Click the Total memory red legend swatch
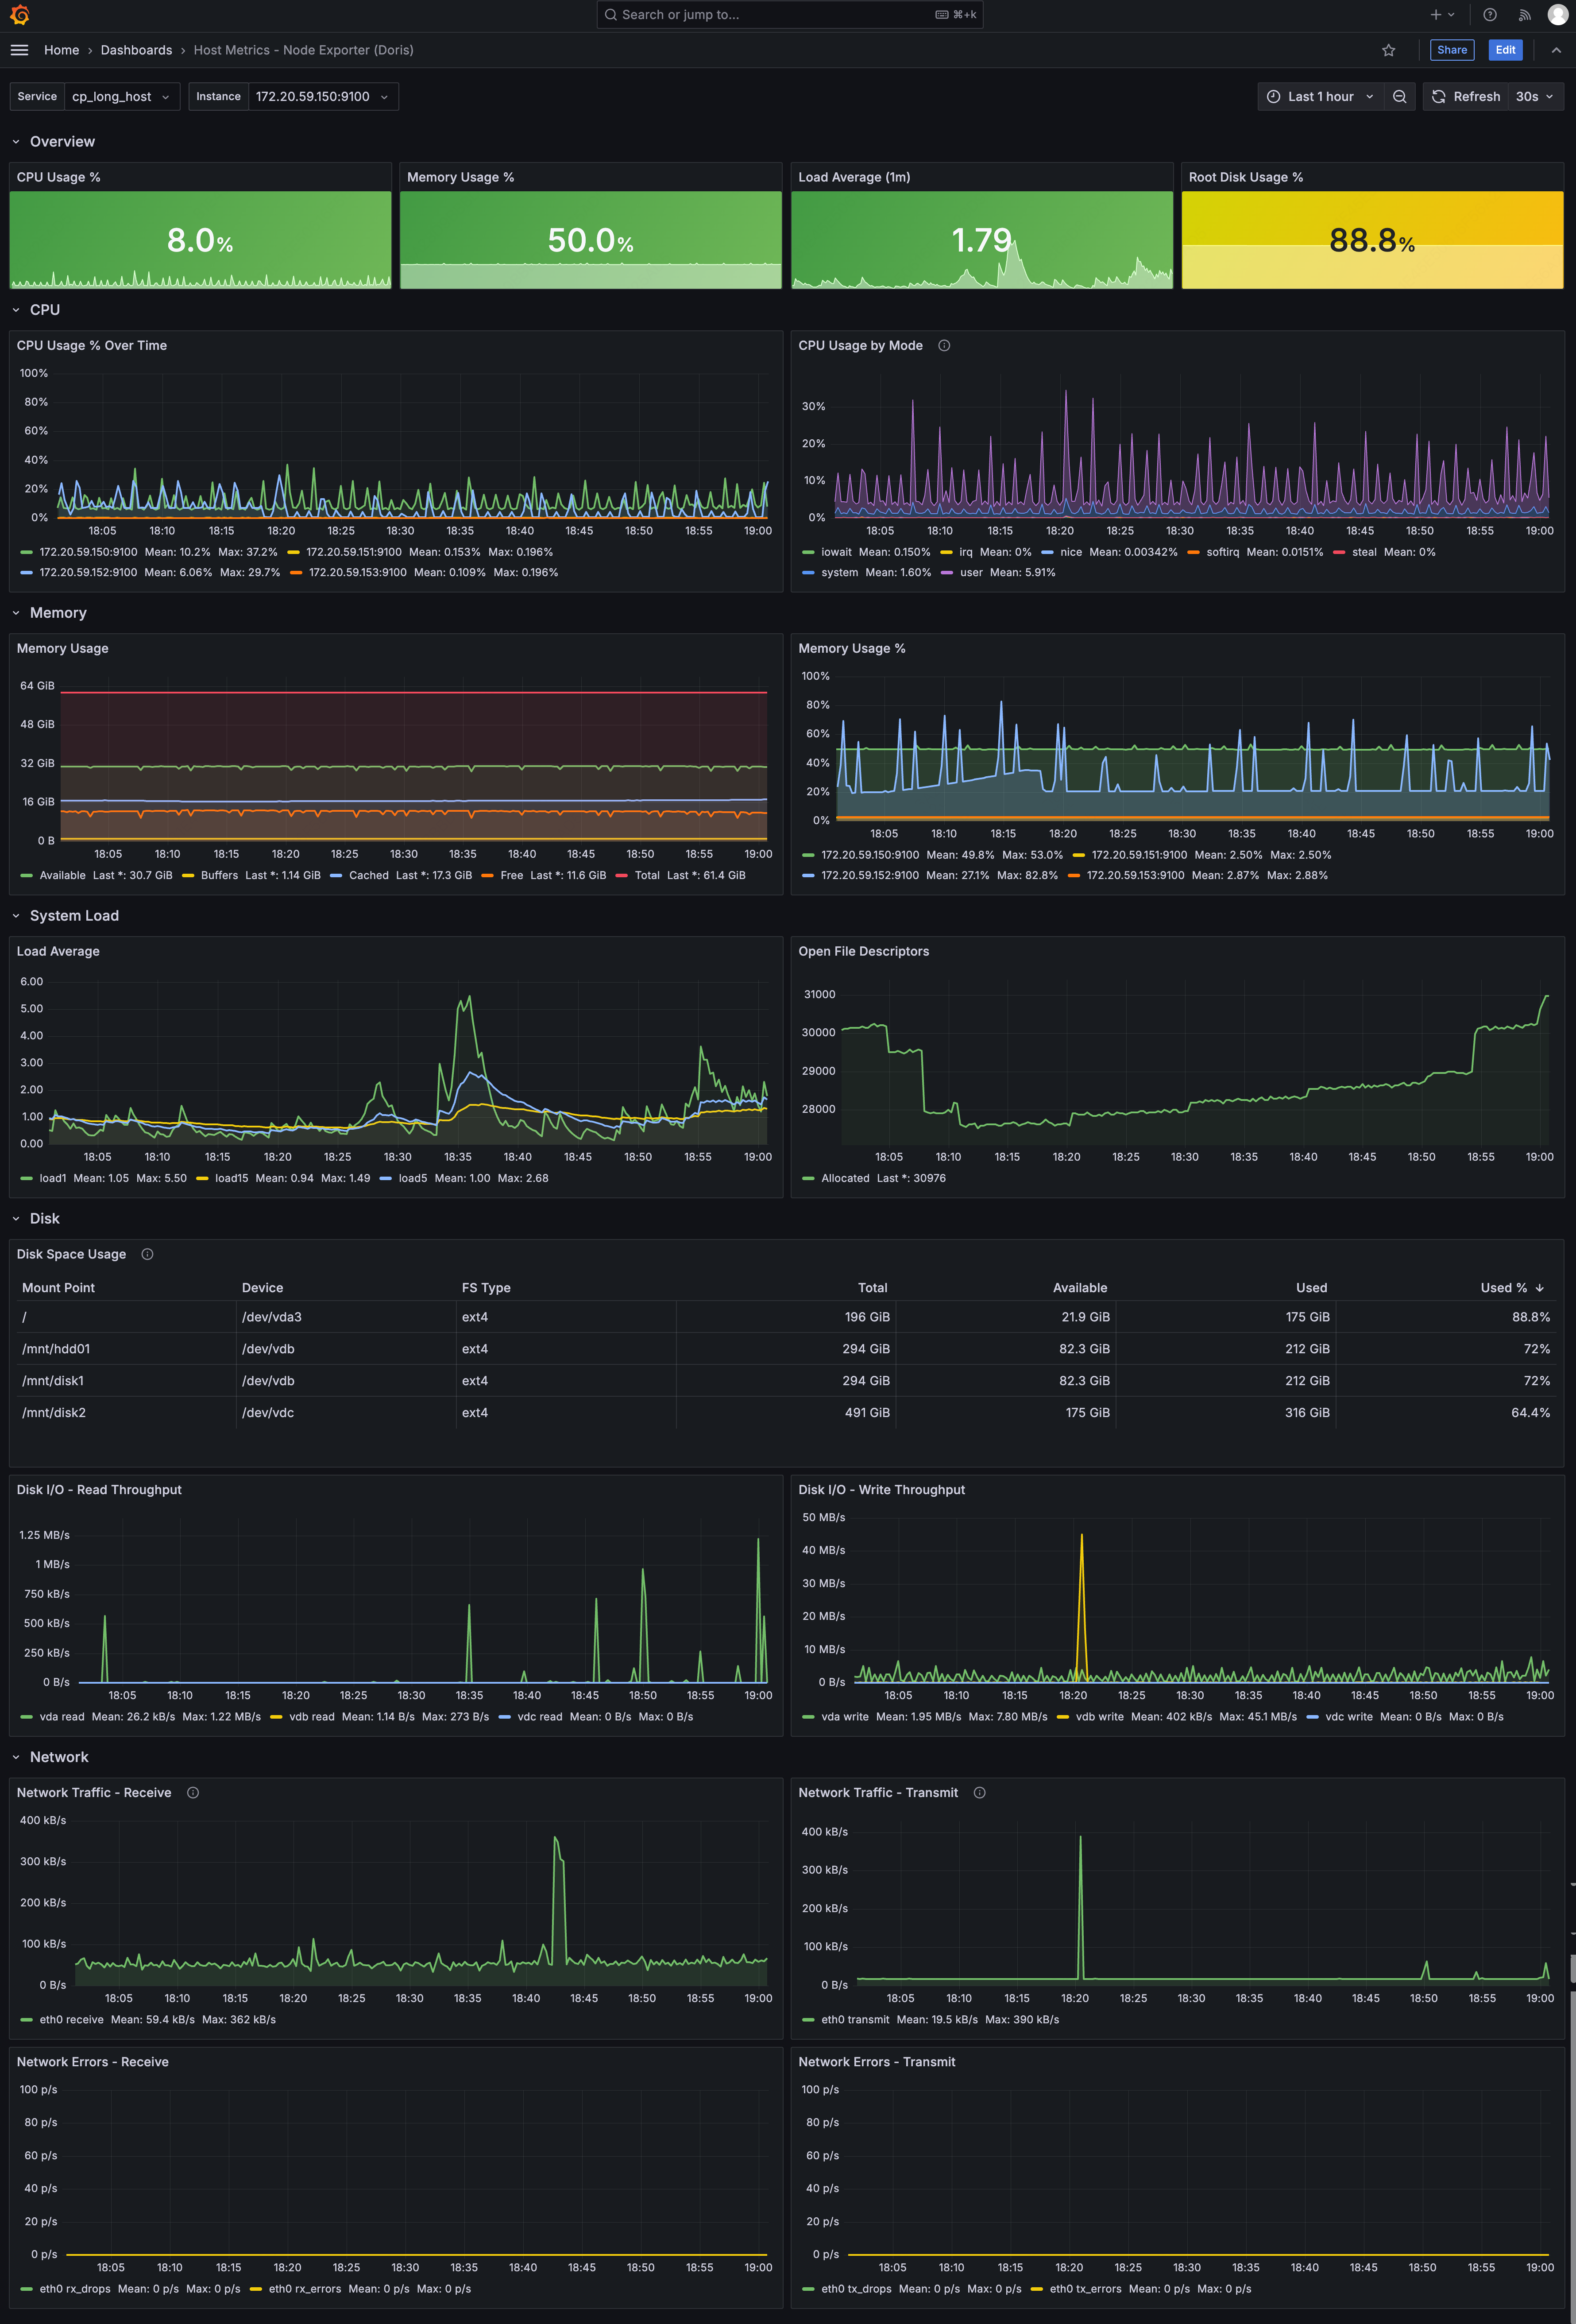 coord(621,875)
